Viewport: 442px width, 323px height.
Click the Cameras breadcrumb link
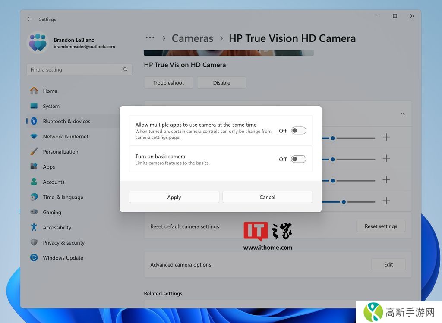click(x=193, y=38)
